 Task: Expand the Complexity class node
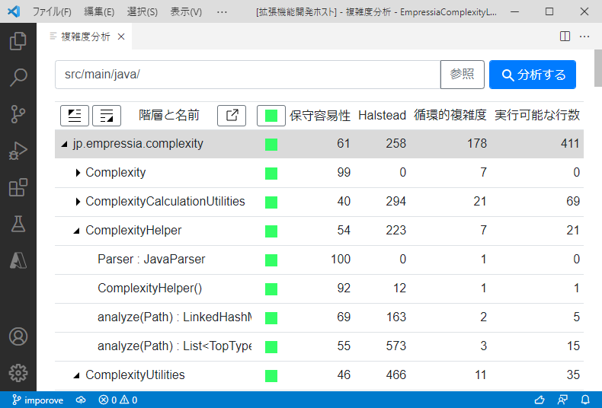click(x=78, y=173)
